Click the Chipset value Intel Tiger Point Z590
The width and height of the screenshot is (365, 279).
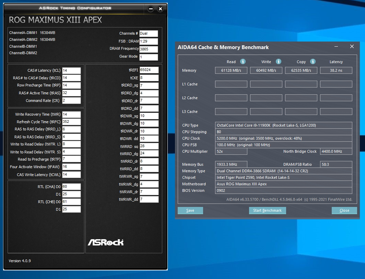pos(283,177)
